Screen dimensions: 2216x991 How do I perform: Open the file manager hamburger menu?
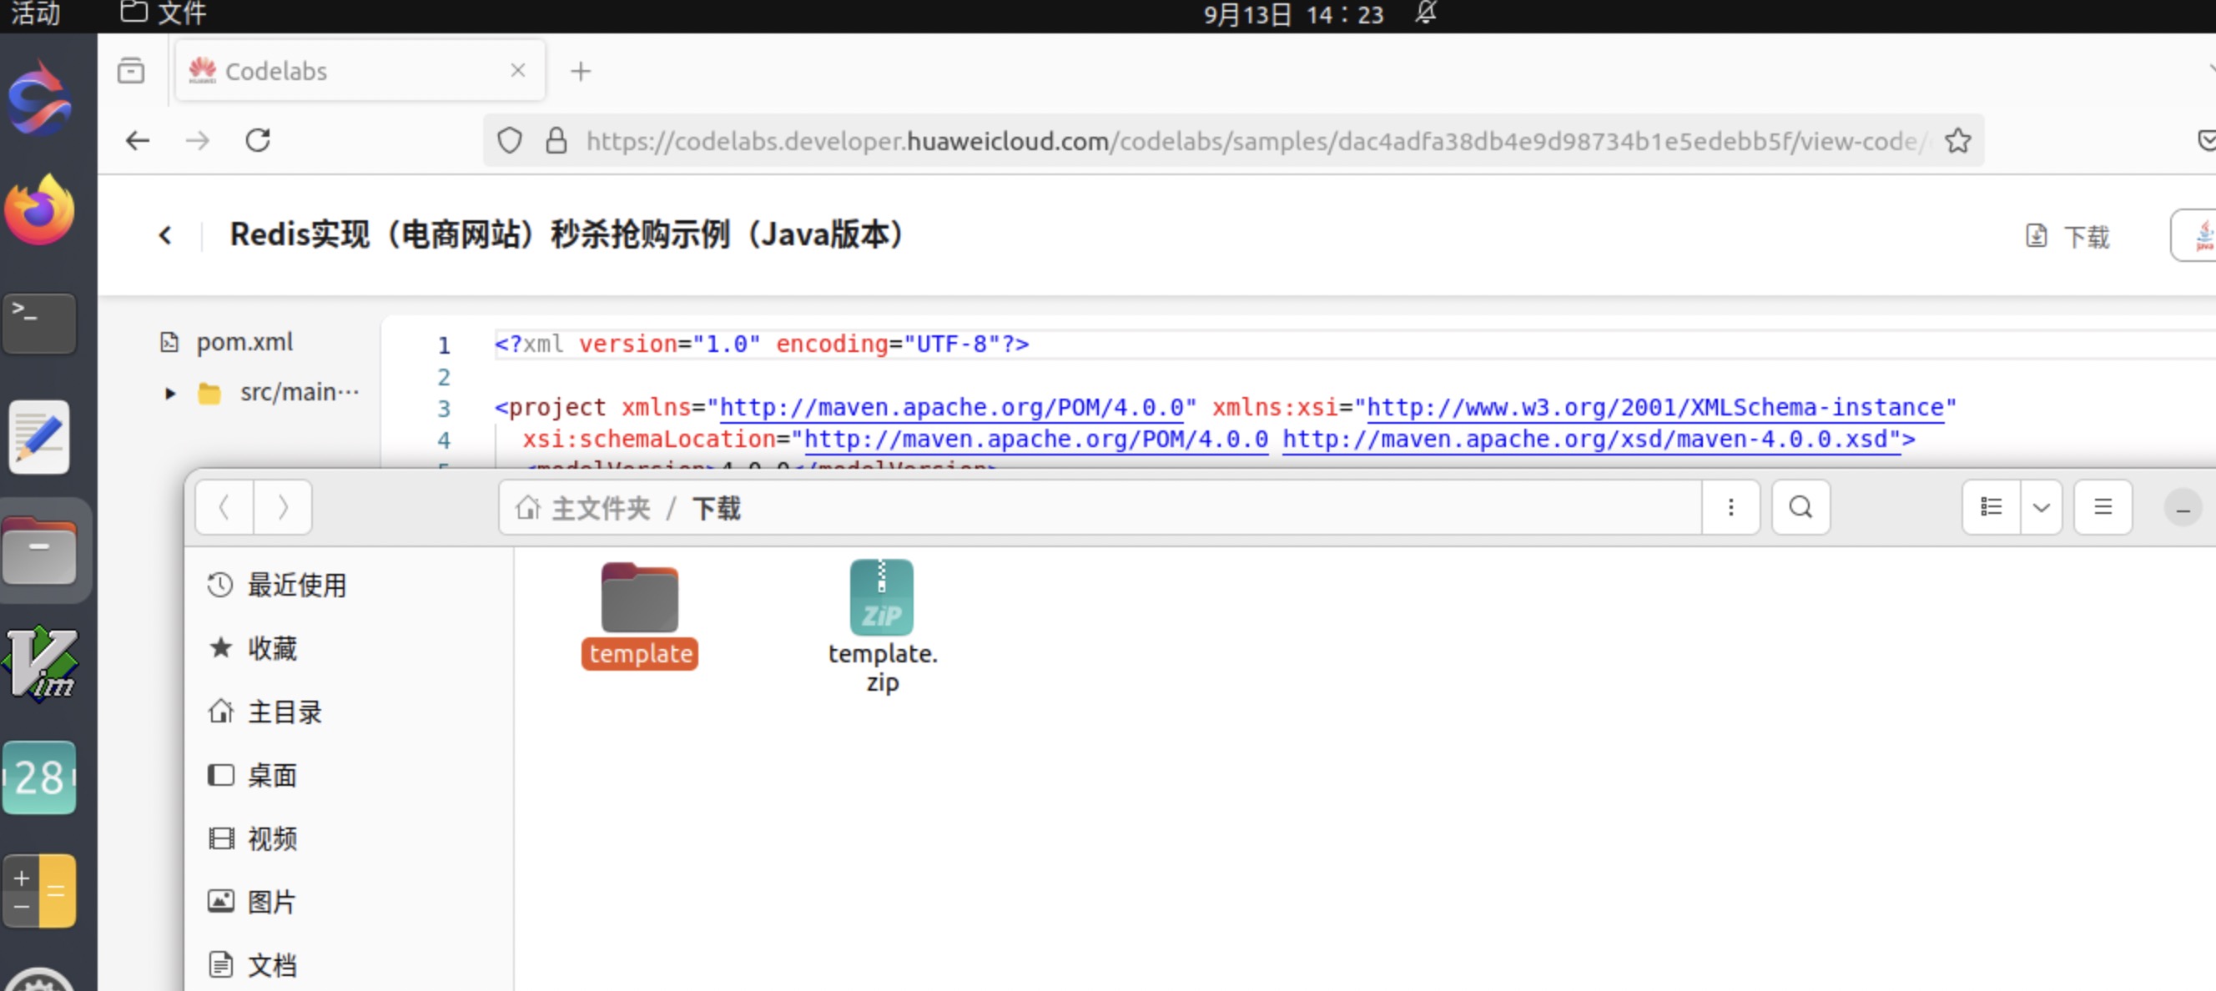(2103, 507)
